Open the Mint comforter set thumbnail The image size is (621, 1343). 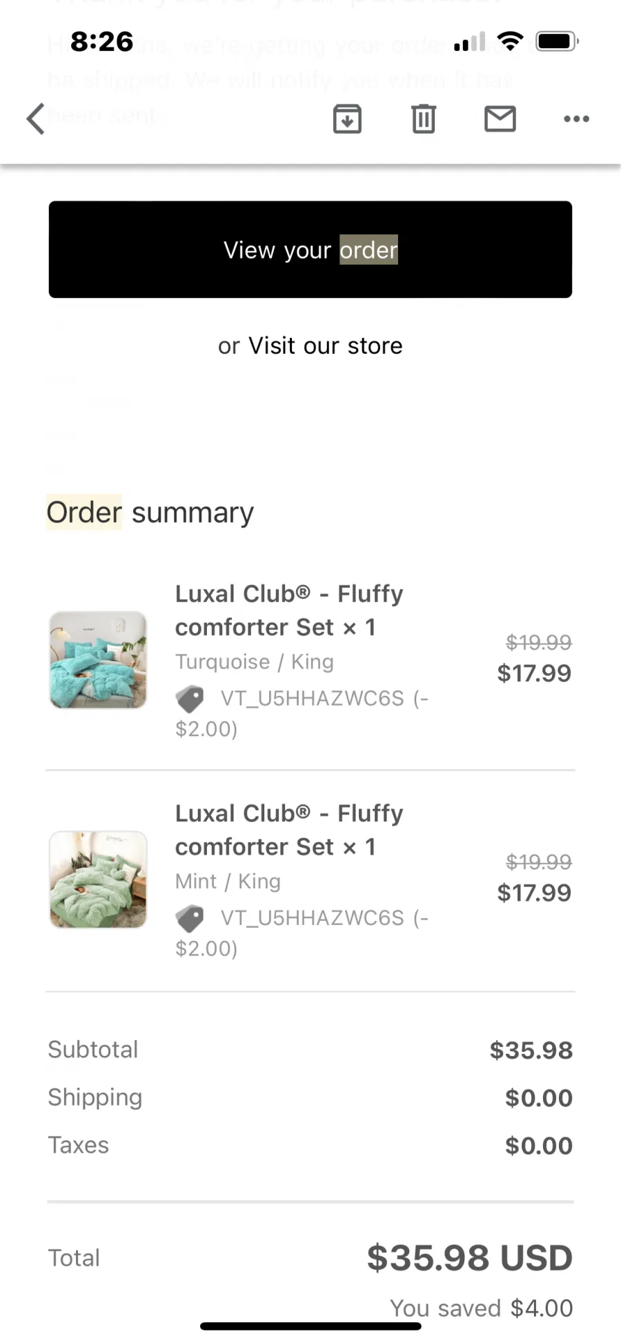[98, 879]
